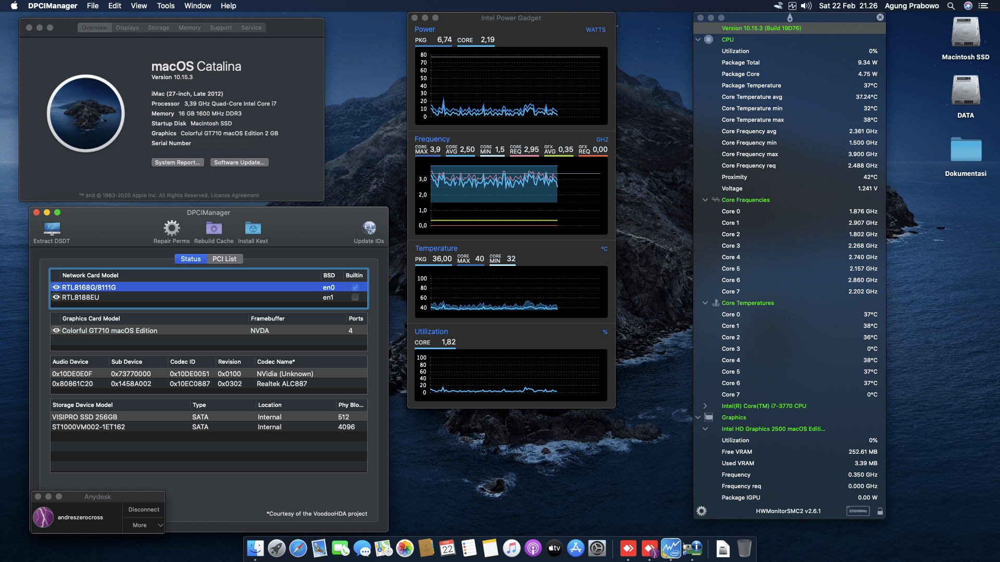The image size is (1000, 562).
Task: Open Notification Center icon in menu bar
Action: 983,6
